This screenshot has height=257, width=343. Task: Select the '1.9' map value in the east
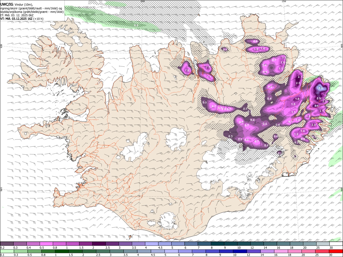point(297,99)
